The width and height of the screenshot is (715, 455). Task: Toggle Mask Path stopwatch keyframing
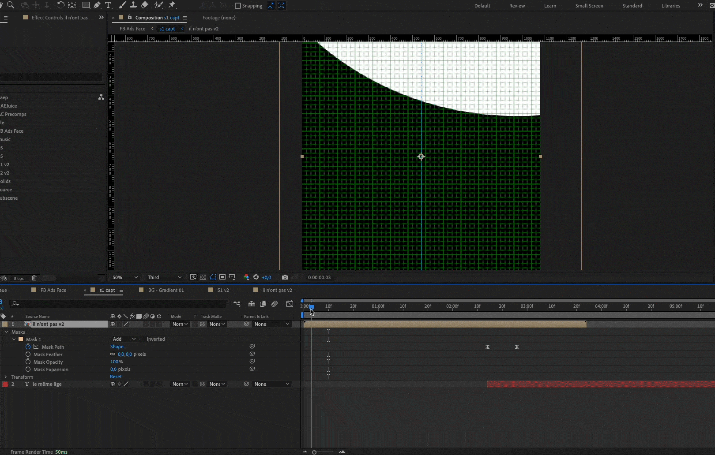28,347
